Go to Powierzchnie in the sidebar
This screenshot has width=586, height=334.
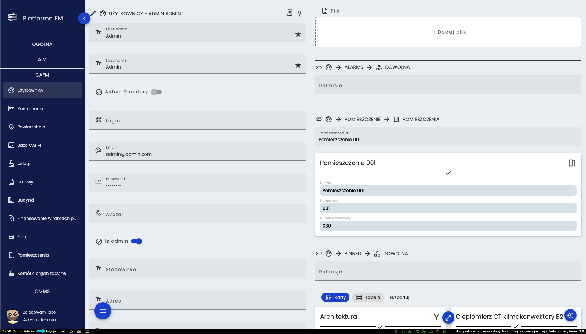click(42, 127)
